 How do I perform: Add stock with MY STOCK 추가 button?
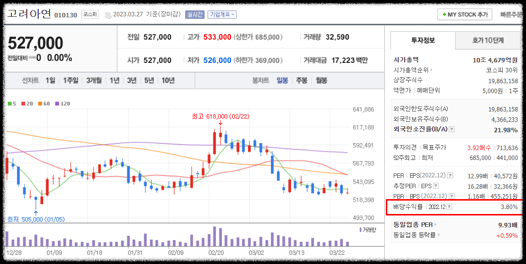(465, 15)
